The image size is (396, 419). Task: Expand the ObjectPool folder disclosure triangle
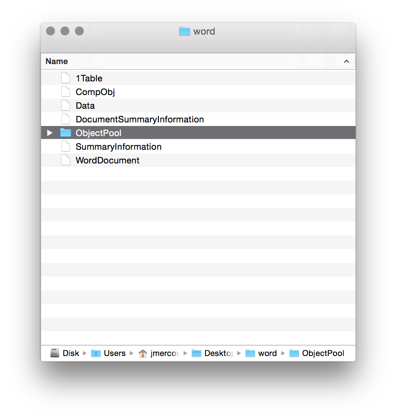(49, 133)
